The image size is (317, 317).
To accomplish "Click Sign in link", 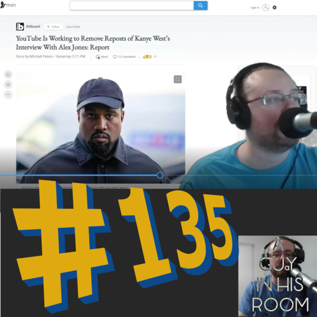I will [255, 7].
